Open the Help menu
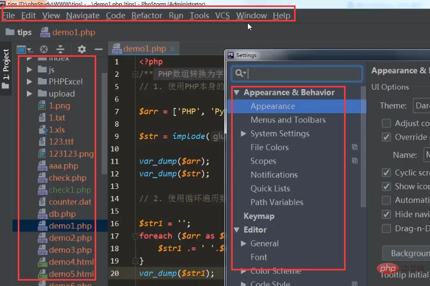 [x=281, y=16]
